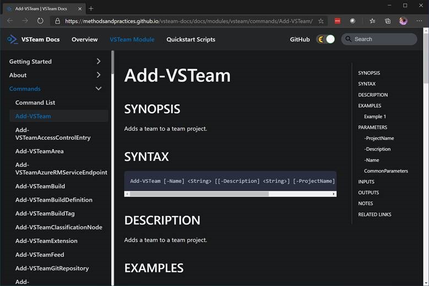Image resolution: width=429 pixels, height=286 pixels.
Task: Bookmark this page with the star icon
Action: point(321,21)
